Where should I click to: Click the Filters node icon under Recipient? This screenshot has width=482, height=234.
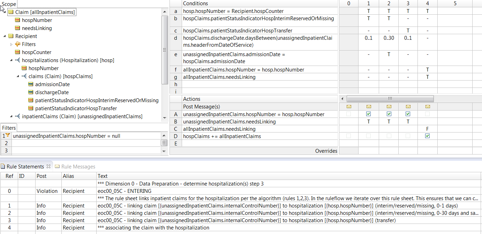pos(17,44)
